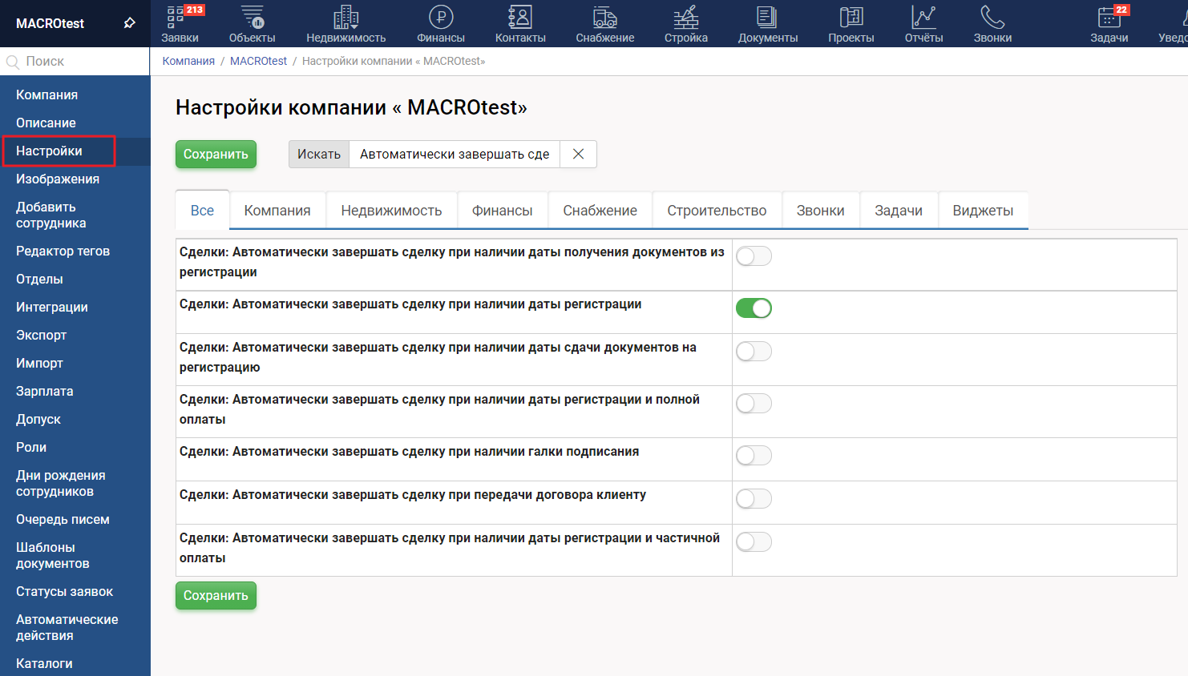The image size is (1188, 676).
Task: Focus the settings search text field
Action: tap(455, 154)
